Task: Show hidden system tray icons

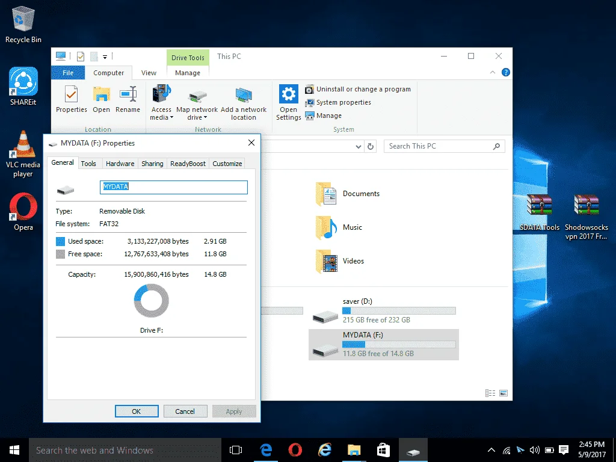Action: click(491, 450)
